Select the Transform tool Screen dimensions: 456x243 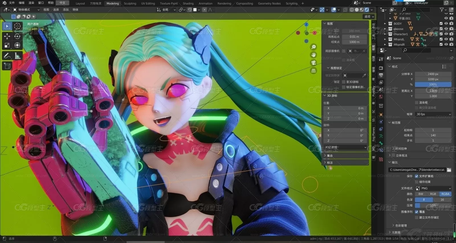point(17,45)
